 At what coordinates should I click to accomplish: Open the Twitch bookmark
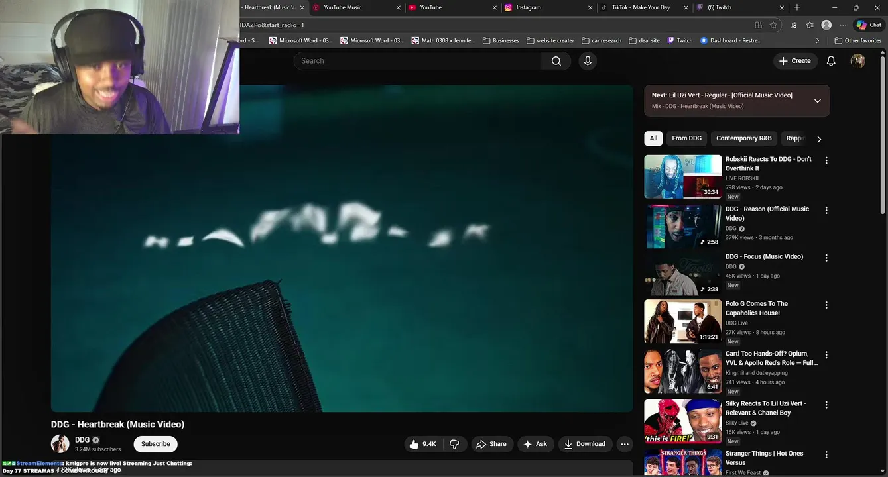(x=680, y=40)
